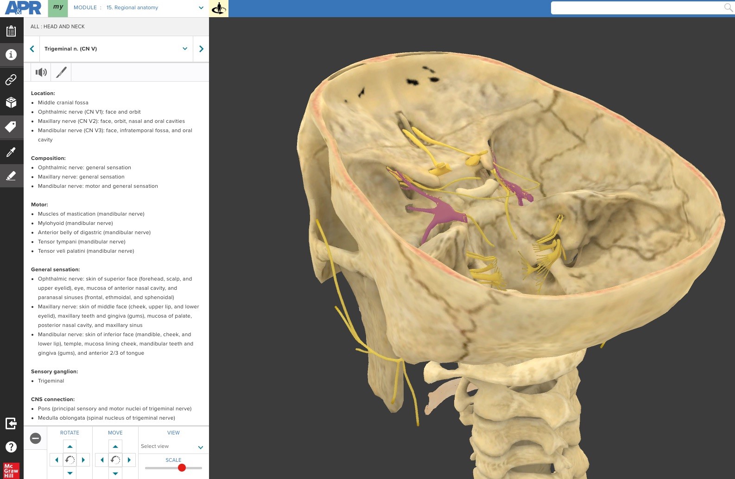Move model right arrow
Screen dimensions: 735x479
129,460
